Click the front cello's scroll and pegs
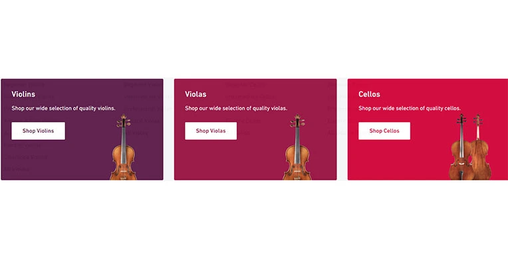This screenshot has height=258, width=508. point(461,119)
